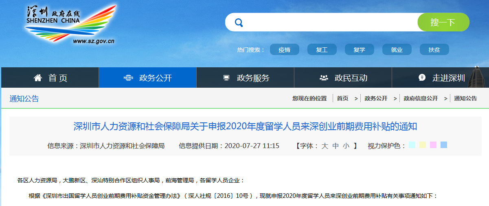489x206 pixels.
Task: Click the 您现在的位置 label
Action: (309, 98)
